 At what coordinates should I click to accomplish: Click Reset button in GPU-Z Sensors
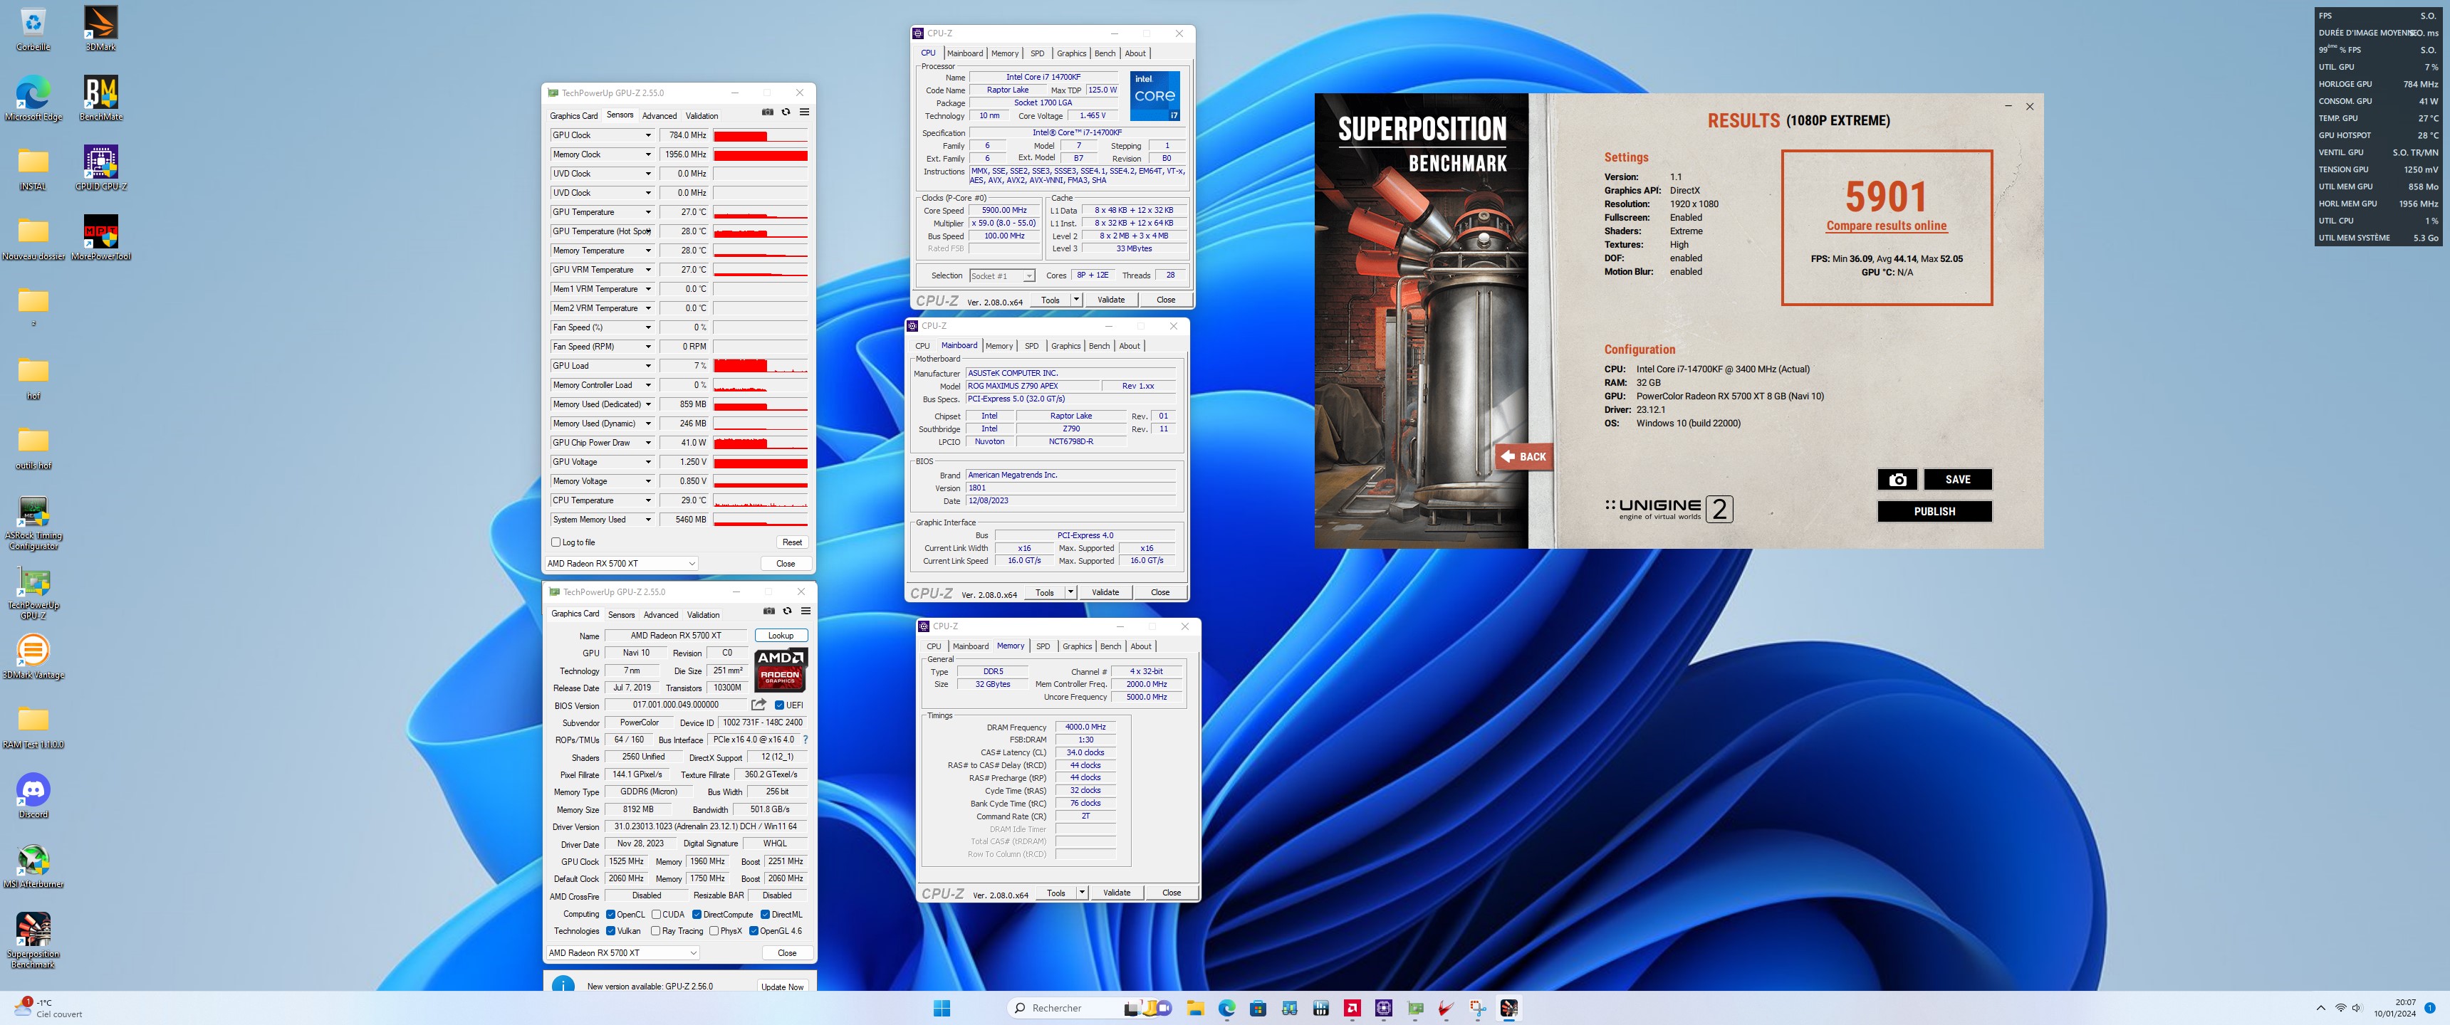pyautogui.click(x=792, y=542)
